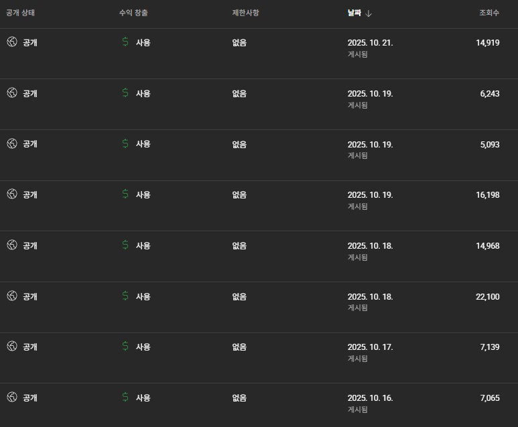Viewport: 518px width, 427px height.
Task: Select the 수익 창출 column header
Action: 133,13
